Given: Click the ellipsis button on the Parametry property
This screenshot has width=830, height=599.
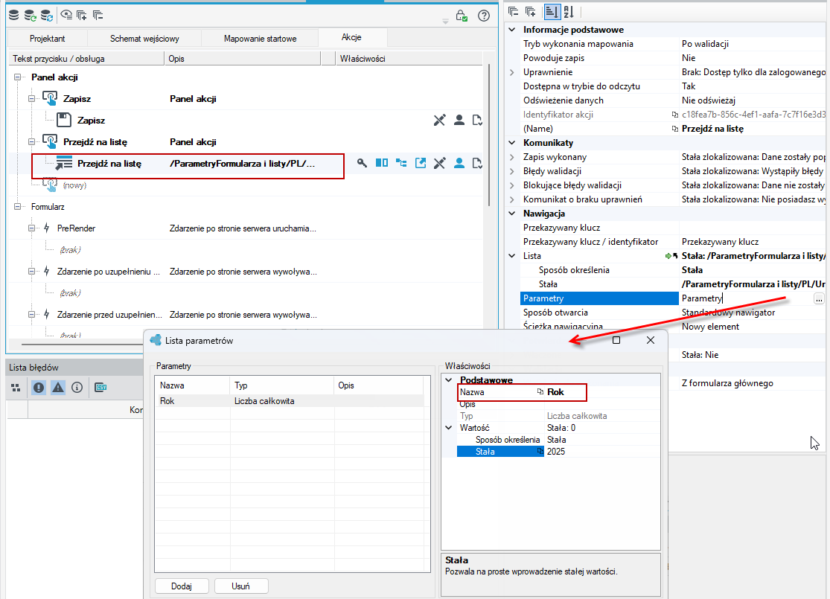Looking at the screenshot, I should (819, 298).
